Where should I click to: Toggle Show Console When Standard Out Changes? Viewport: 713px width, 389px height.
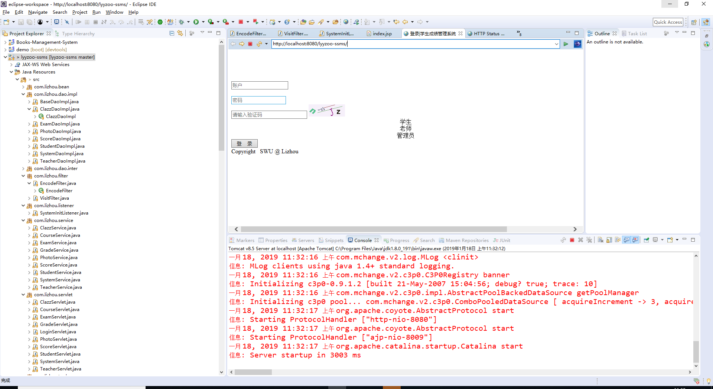click(x=627, y=240)
